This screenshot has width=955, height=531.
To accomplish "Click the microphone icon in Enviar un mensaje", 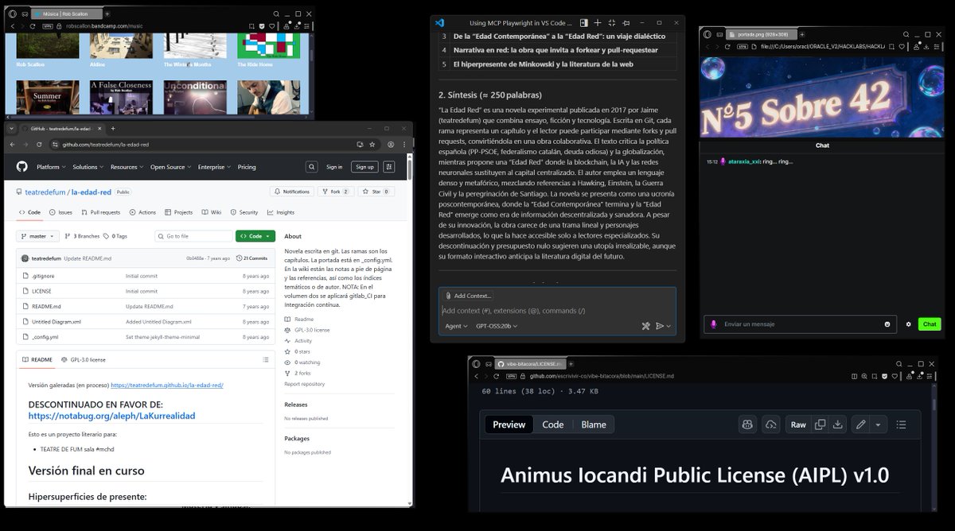I will click(x=714, y=324).
